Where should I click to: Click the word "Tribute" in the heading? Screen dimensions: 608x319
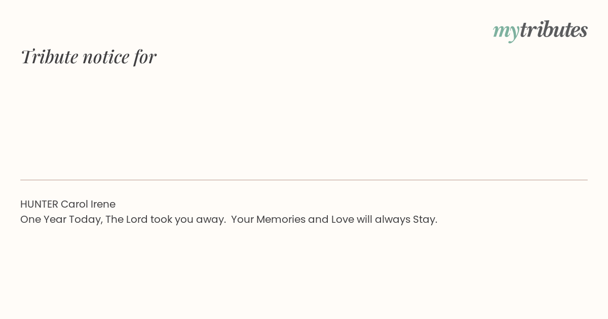(x=49, y=57)
